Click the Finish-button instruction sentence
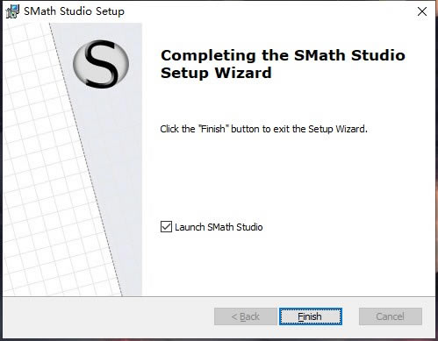 pyautogui.click(x=263, y=129)
